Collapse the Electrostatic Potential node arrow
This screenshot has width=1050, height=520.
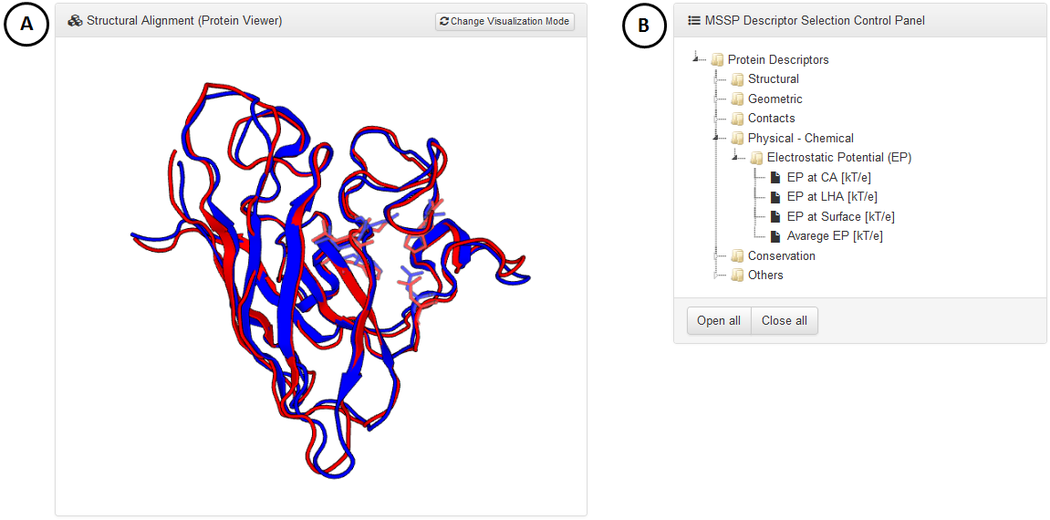tap(735, 158)
